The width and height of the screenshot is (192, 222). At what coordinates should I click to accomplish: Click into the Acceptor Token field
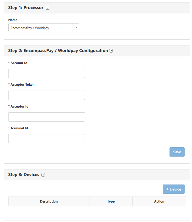pyautogui.click(x=47, y=95)
